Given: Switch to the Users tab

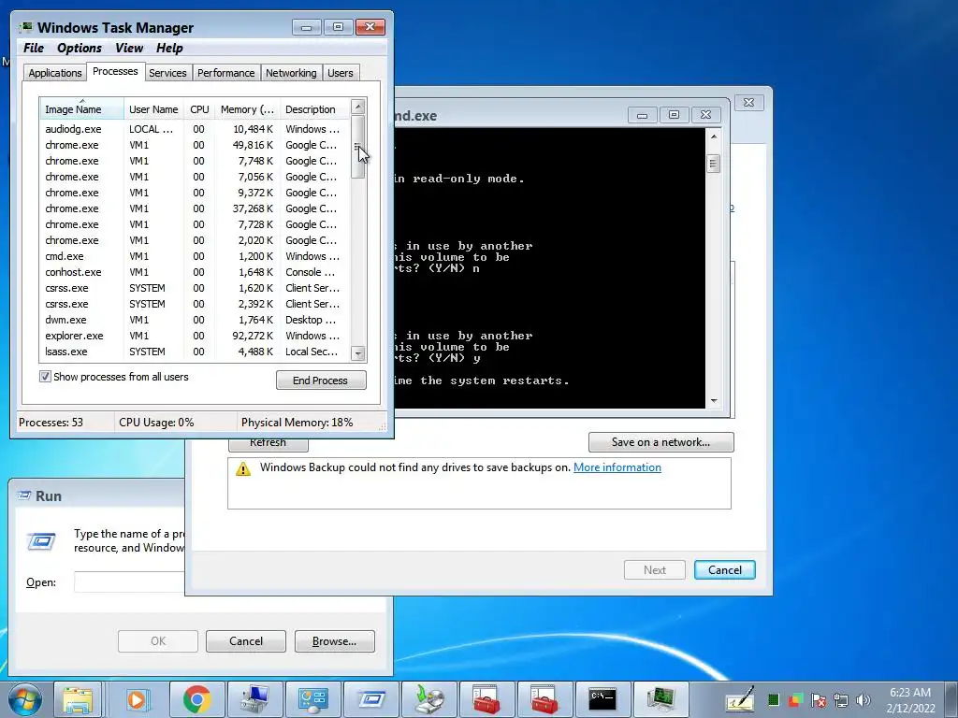Looking at the screenshot, I should click(341, 73).
